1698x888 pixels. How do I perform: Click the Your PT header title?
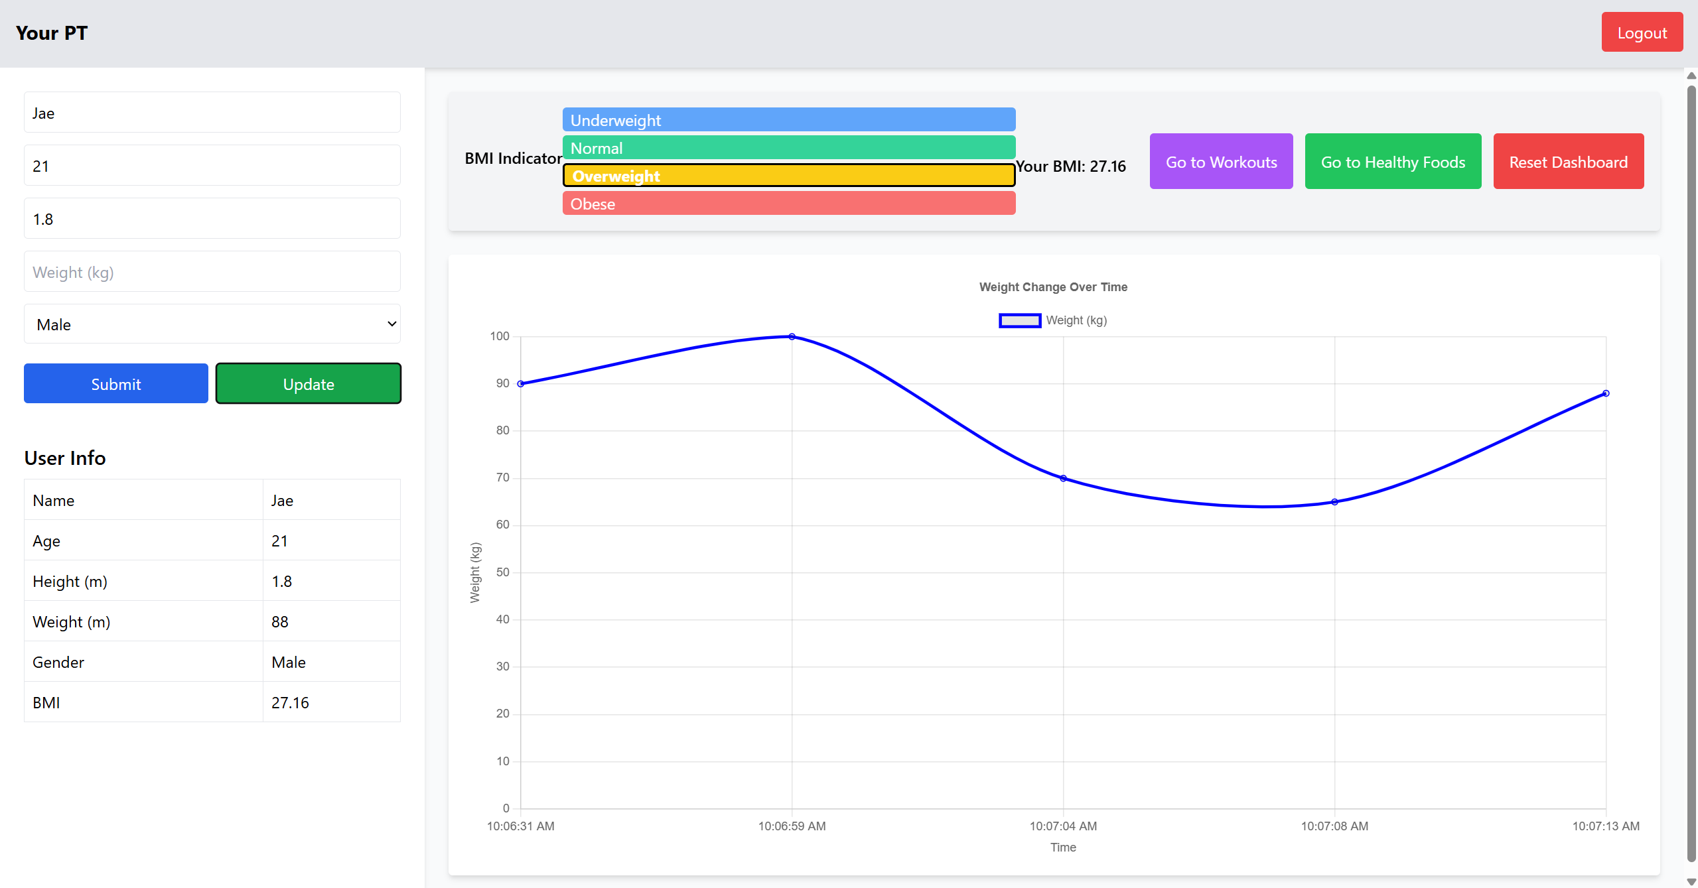coord(52,33)
